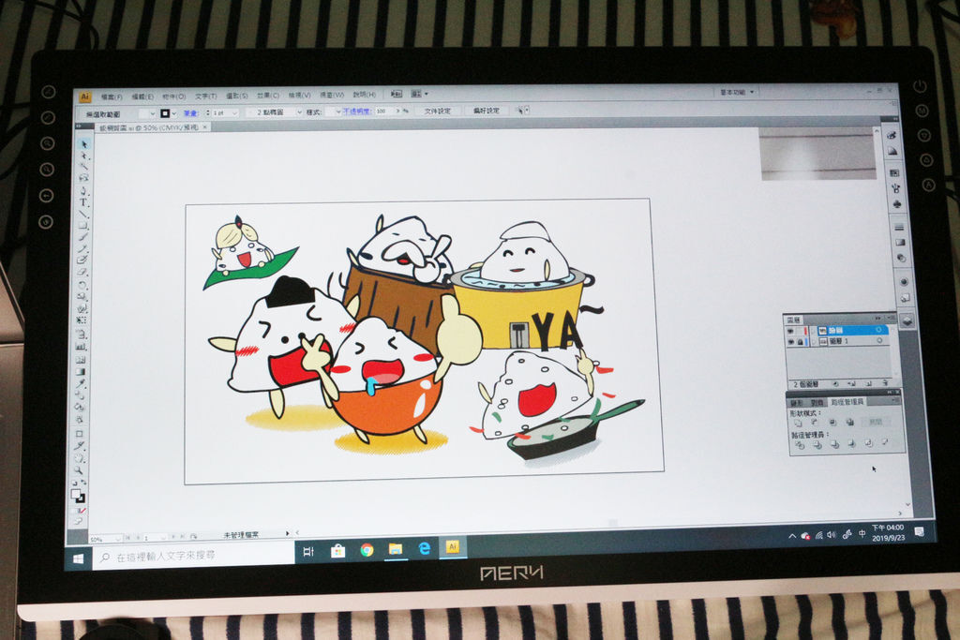960x640 pixels.
Task: Open the 基本功能 workspace switcher
Action: 737,92
